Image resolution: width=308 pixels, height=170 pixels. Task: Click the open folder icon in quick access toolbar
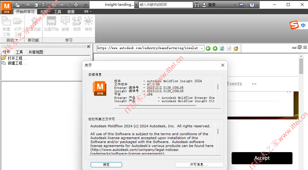pos(29,5)
